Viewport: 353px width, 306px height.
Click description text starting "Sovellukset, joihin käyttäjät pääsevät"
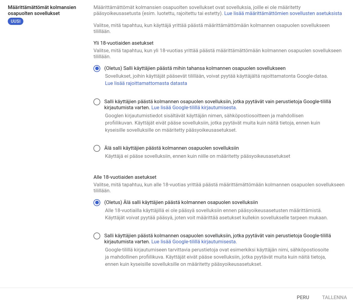[x=216, y=76]
